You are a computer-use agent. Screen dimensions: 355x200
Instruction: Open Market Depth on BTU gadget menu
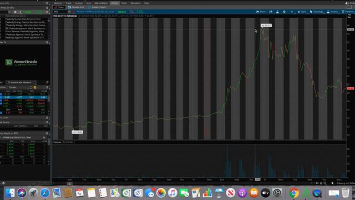pos(47,133)
